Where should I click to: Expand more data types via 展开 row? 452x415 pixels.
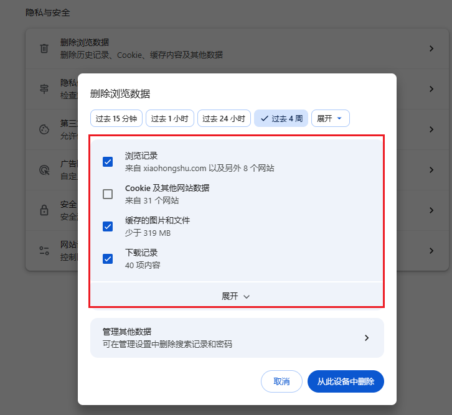pyautogui.click(x=237, y=296)
